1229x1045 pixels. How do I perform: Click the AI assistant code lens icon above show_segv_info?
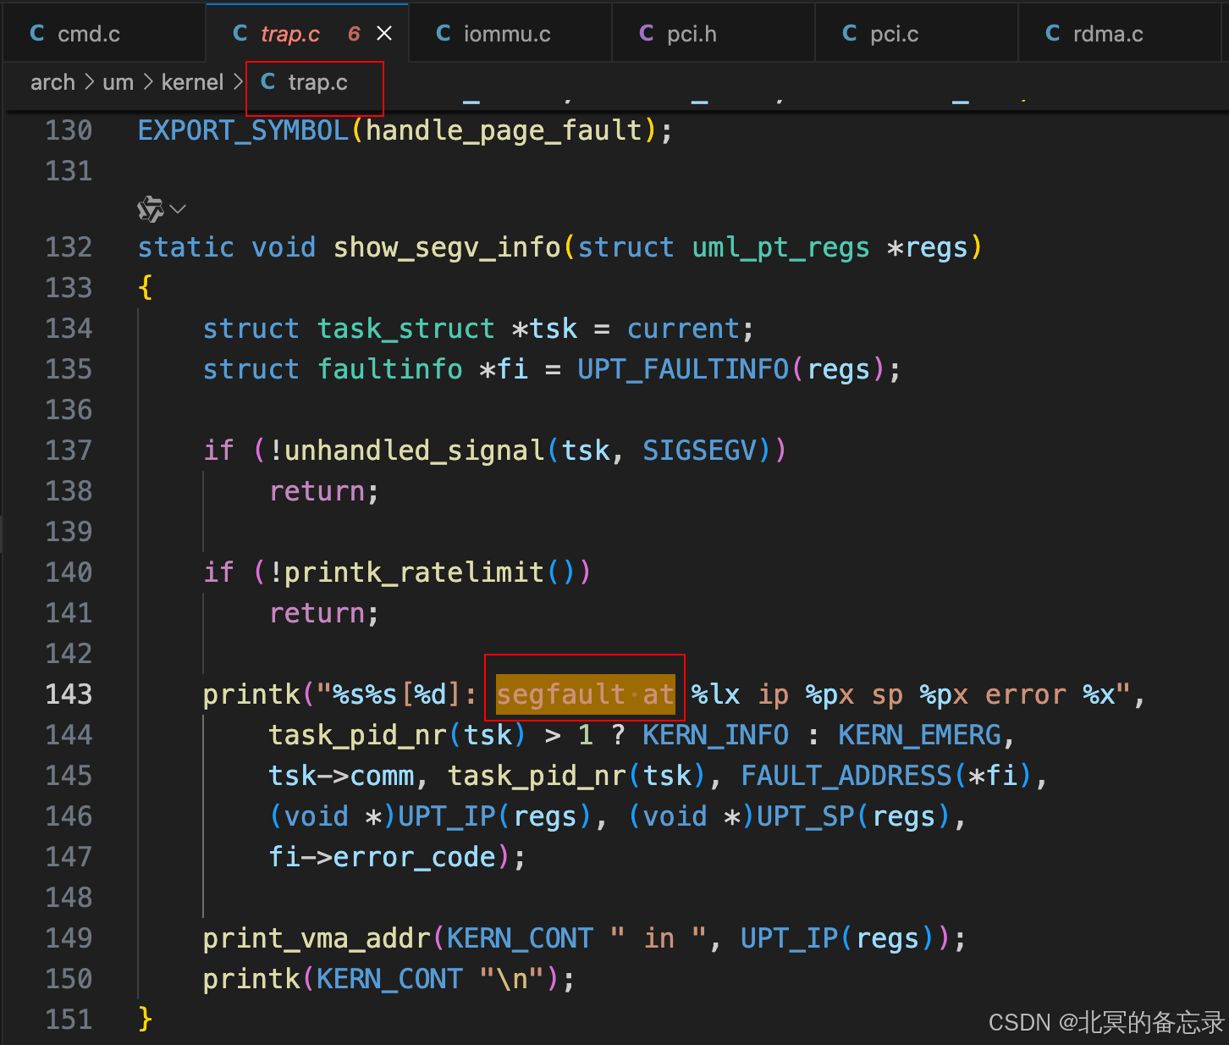pyautogui.click(x=151, y=208)
